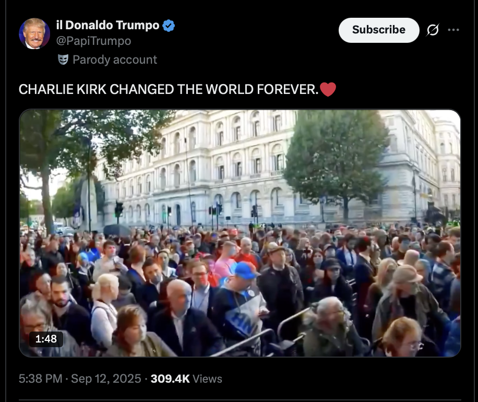Click the Views label
Screen dimensions: 478x402
207,379
